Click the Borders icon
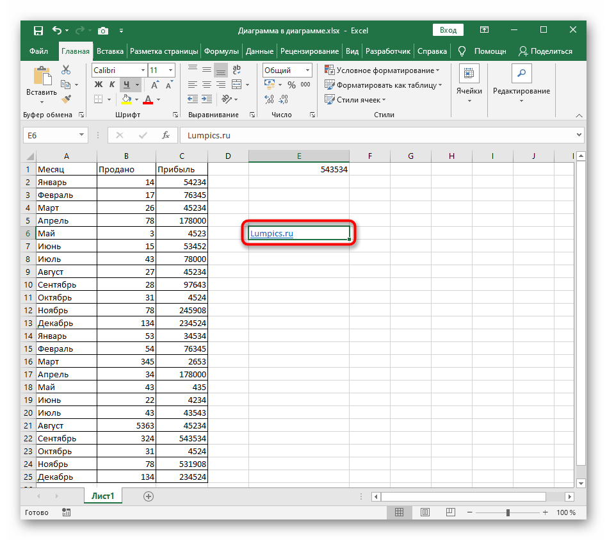The width and height of the screenshot is (607, 540). tap(99, 99)
